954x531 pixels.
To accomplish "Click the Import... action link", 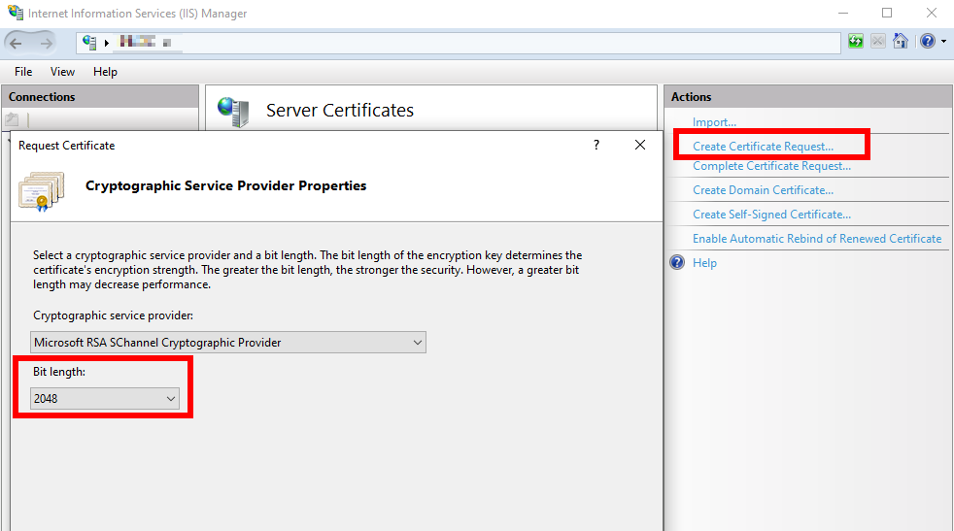I will (x=714, y=121).
